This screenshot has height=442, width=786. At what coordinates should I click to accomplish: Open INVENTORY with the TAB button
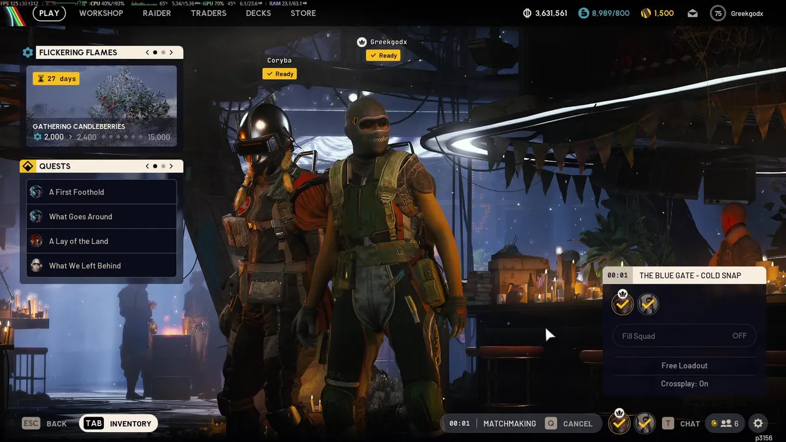119,424
